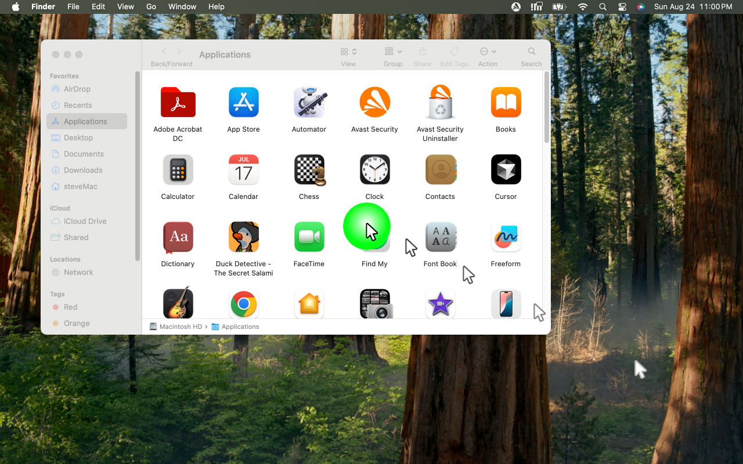Select the Image Capture camera icon
This screenshot has height=464, width=743.
click(376, 304)
